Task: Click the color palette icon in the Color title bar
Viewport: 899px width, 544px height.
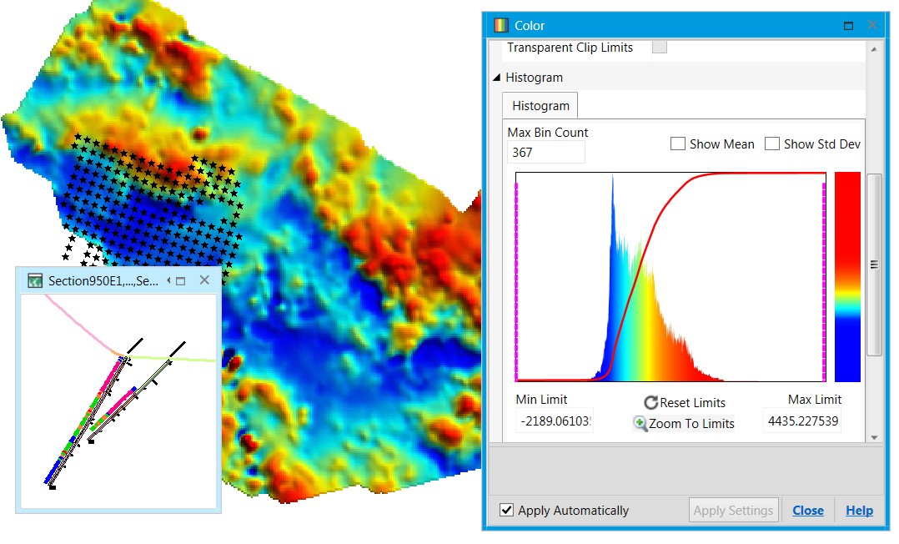Action: (x=500, y=24)
